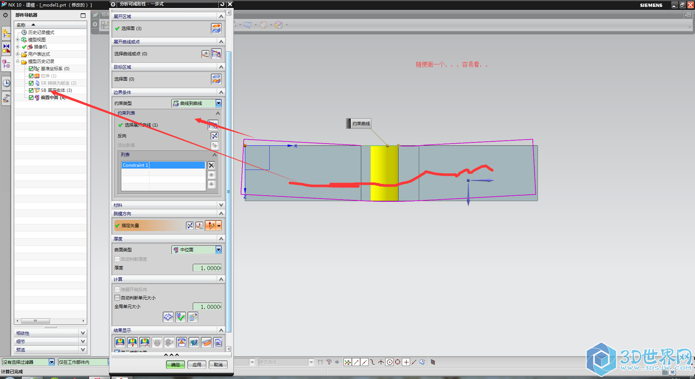The height and width of the screenshot is (379, 695).
Task: Open the Constraint Navigator sidebar tab
Action: (x=6, y=48)
